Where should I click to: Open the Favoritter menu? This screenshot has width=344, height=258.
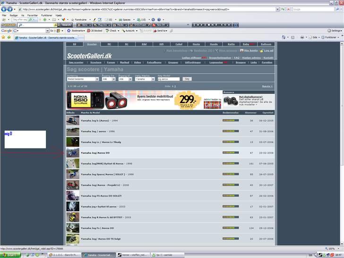(x=31, y=15)
